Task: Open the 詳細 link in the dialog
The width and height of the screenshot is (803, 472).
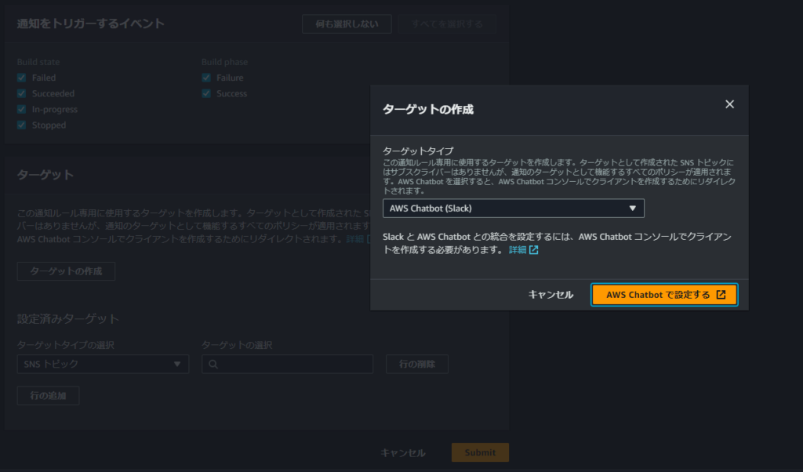Action: (518, 250)
